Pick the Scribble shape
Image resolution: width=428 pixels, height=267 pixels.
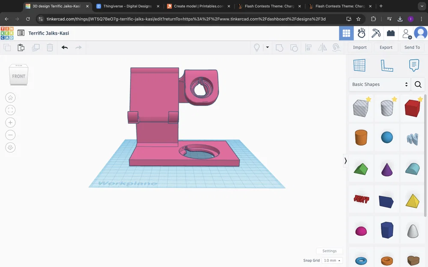(x=413, y=139)
